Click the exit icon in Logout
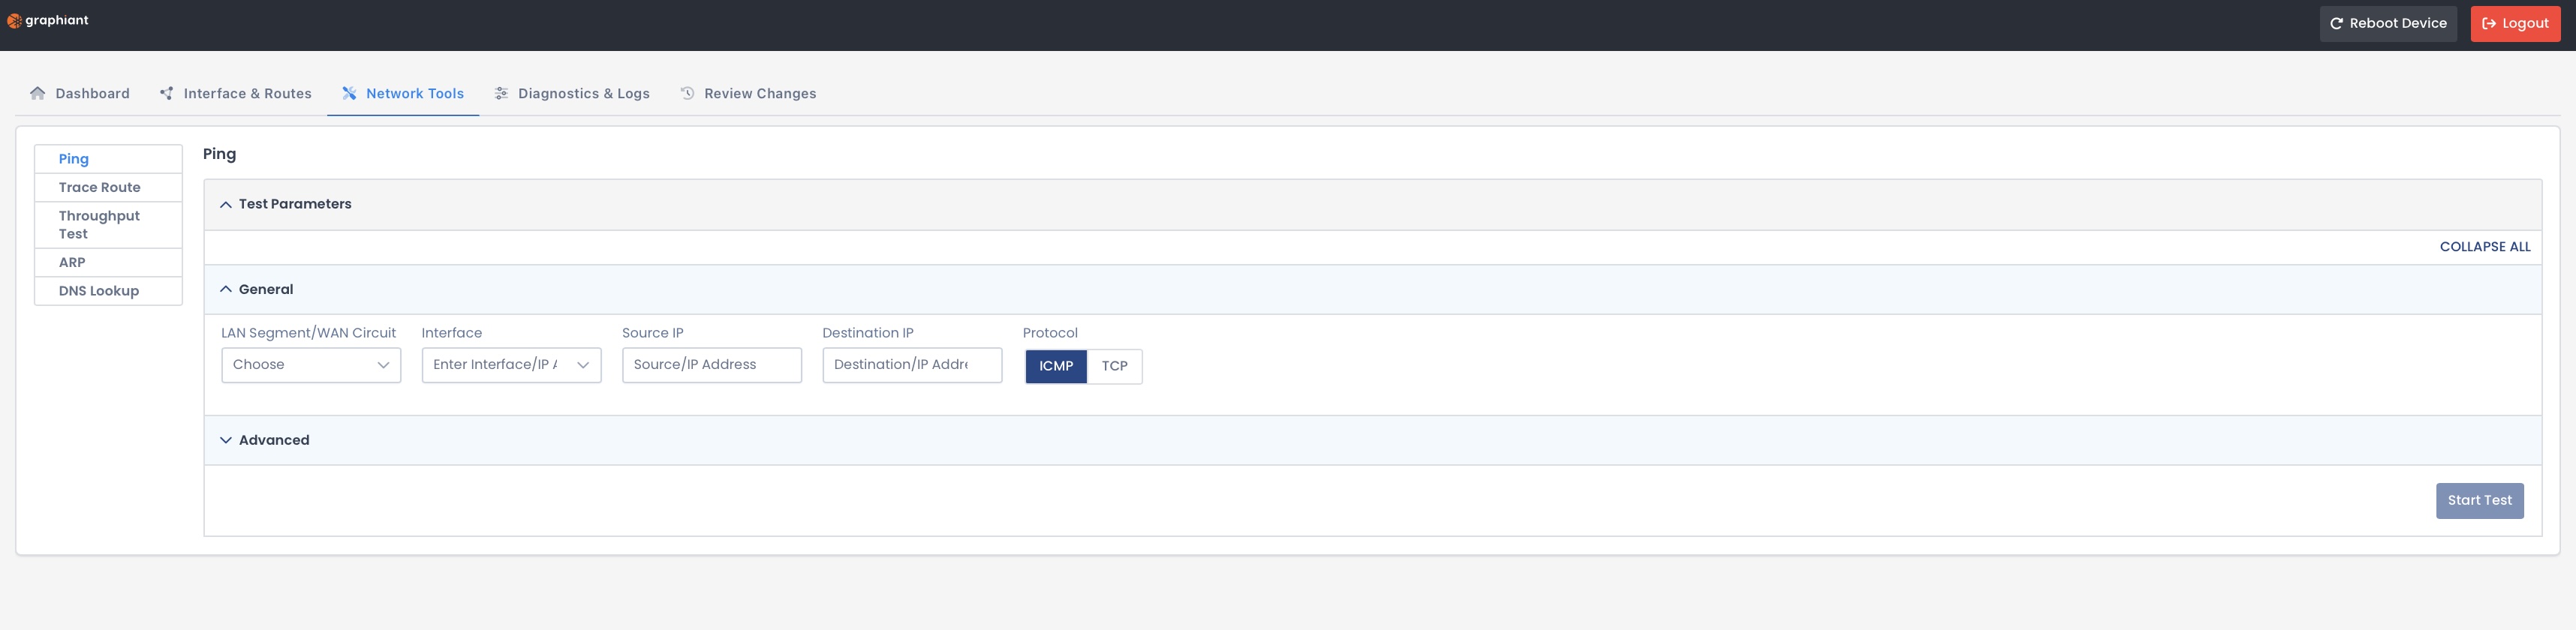This screenshot has width=2576, height=630. coord(2489,24)
